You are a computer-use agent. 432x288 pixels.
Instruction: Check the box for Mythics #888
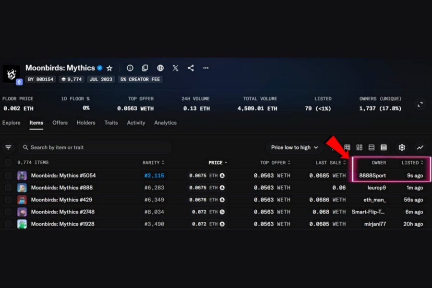point(8,188)
